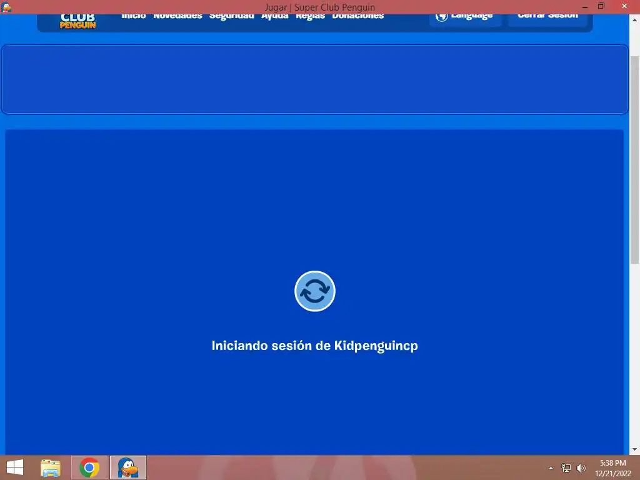Open File Explorer from the taskbar
This screenshot has width=640, height=480.
tap(50, 467)
